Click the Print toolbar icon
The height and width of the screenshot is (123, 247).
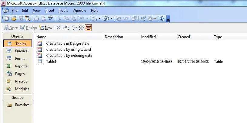point(37,18)
